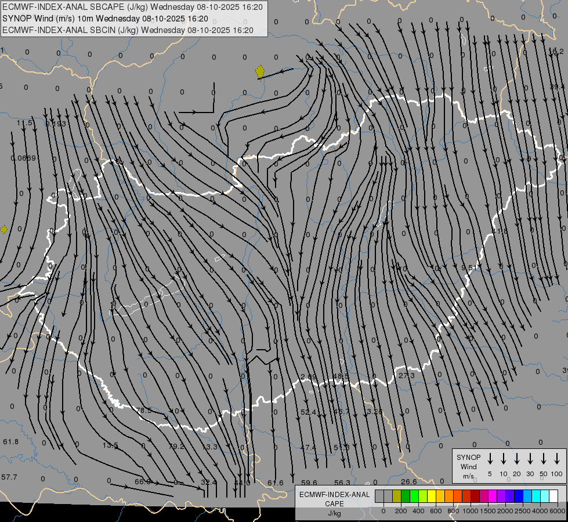The height and width of the screenshot is (522, 568).
Task: Click the 50 m/s wind legend arrow
Action: tap(544, 459)
